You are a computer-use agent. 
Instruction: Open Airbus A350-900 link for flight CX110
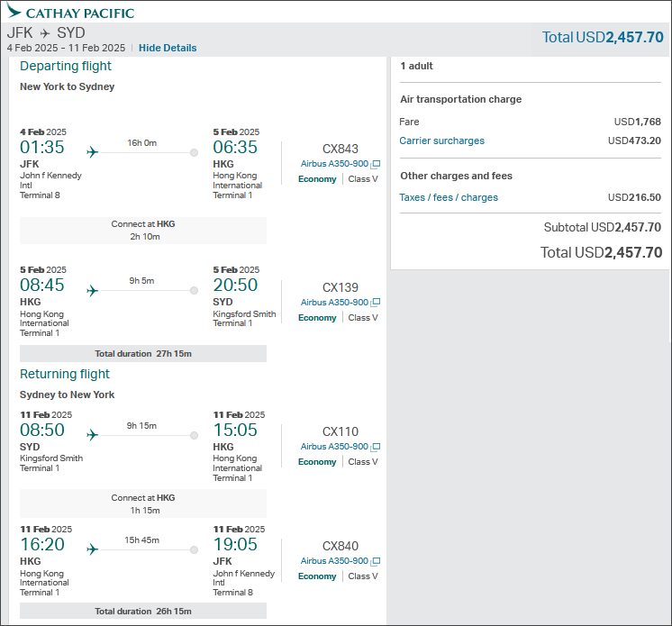coord(334,447)
